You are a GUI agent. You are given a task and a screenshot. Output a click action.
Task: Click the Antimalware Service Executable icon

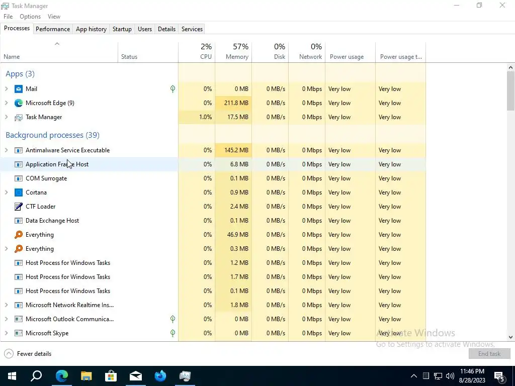tap(19, 150)
